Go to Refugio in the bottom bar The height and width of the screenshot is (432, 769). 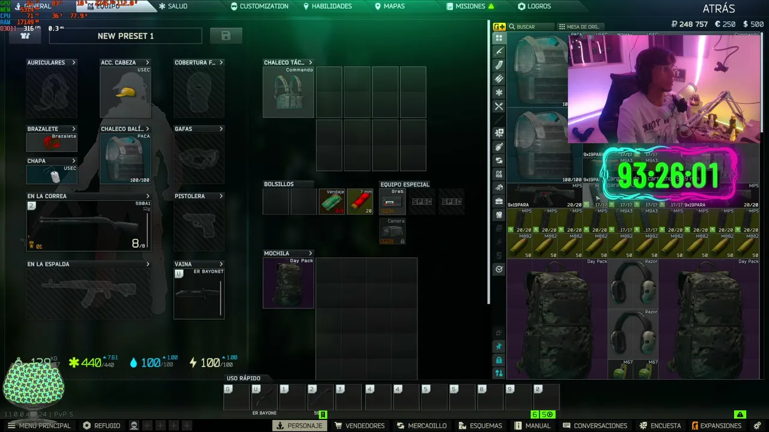pyautogui.click(x=102, y=425)
